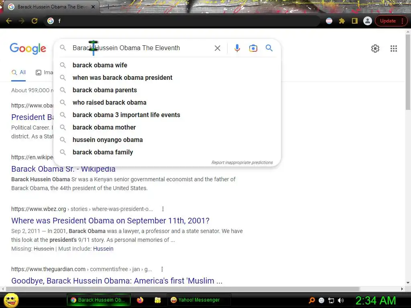Open the 'President Ba...' result title
The height and width of the screenshot is (308, 411).
point(33,117)
